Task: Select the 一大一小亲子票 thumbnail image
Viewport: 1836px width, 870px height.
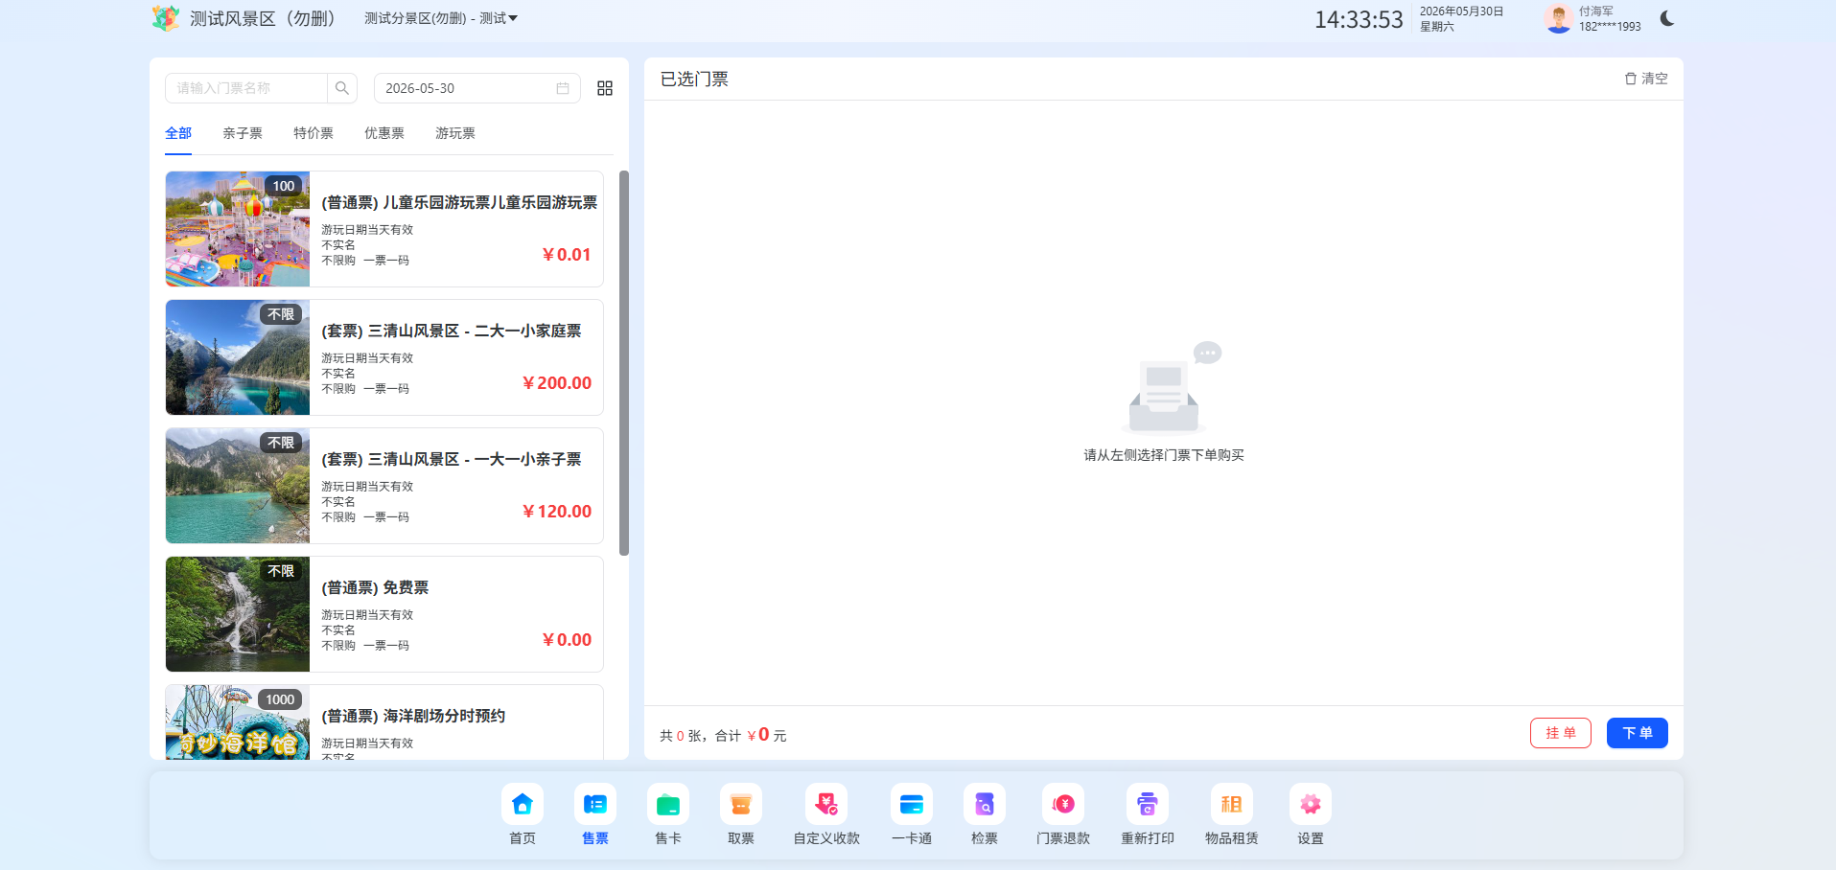Action: point(238,486)
